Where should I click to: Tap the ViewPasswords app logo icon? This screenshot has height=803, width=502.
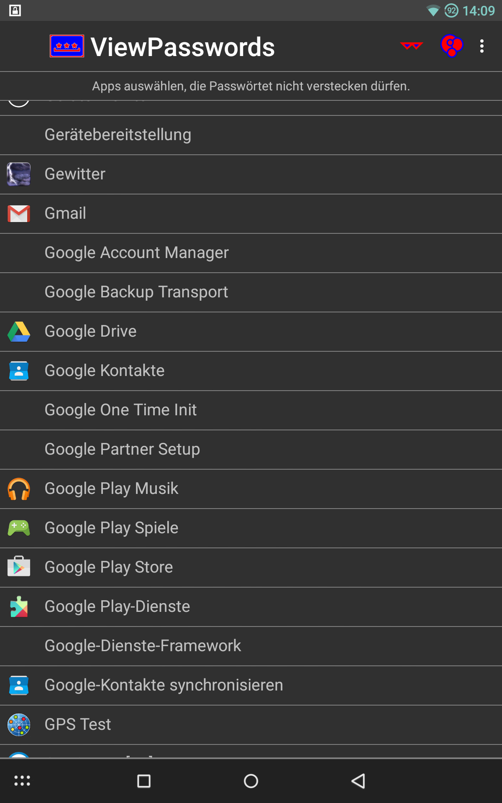coord(67,46)
